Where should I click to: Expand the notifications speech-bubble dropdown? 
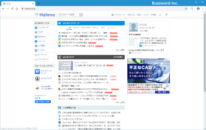[167, 15]
